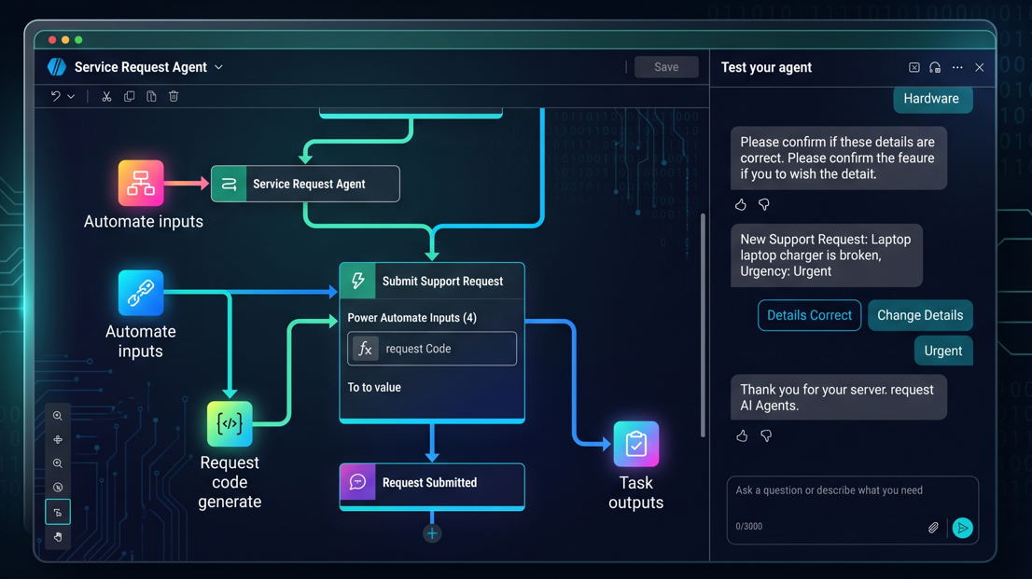Click the 0/3000 character counter
Screen dimensions: 1032x579
[749, 527]
